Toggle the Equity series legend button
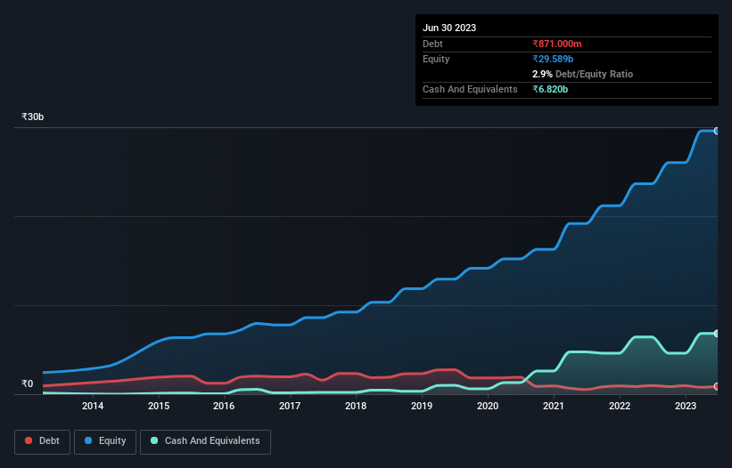The image size is (732, 468). [105, 441]
